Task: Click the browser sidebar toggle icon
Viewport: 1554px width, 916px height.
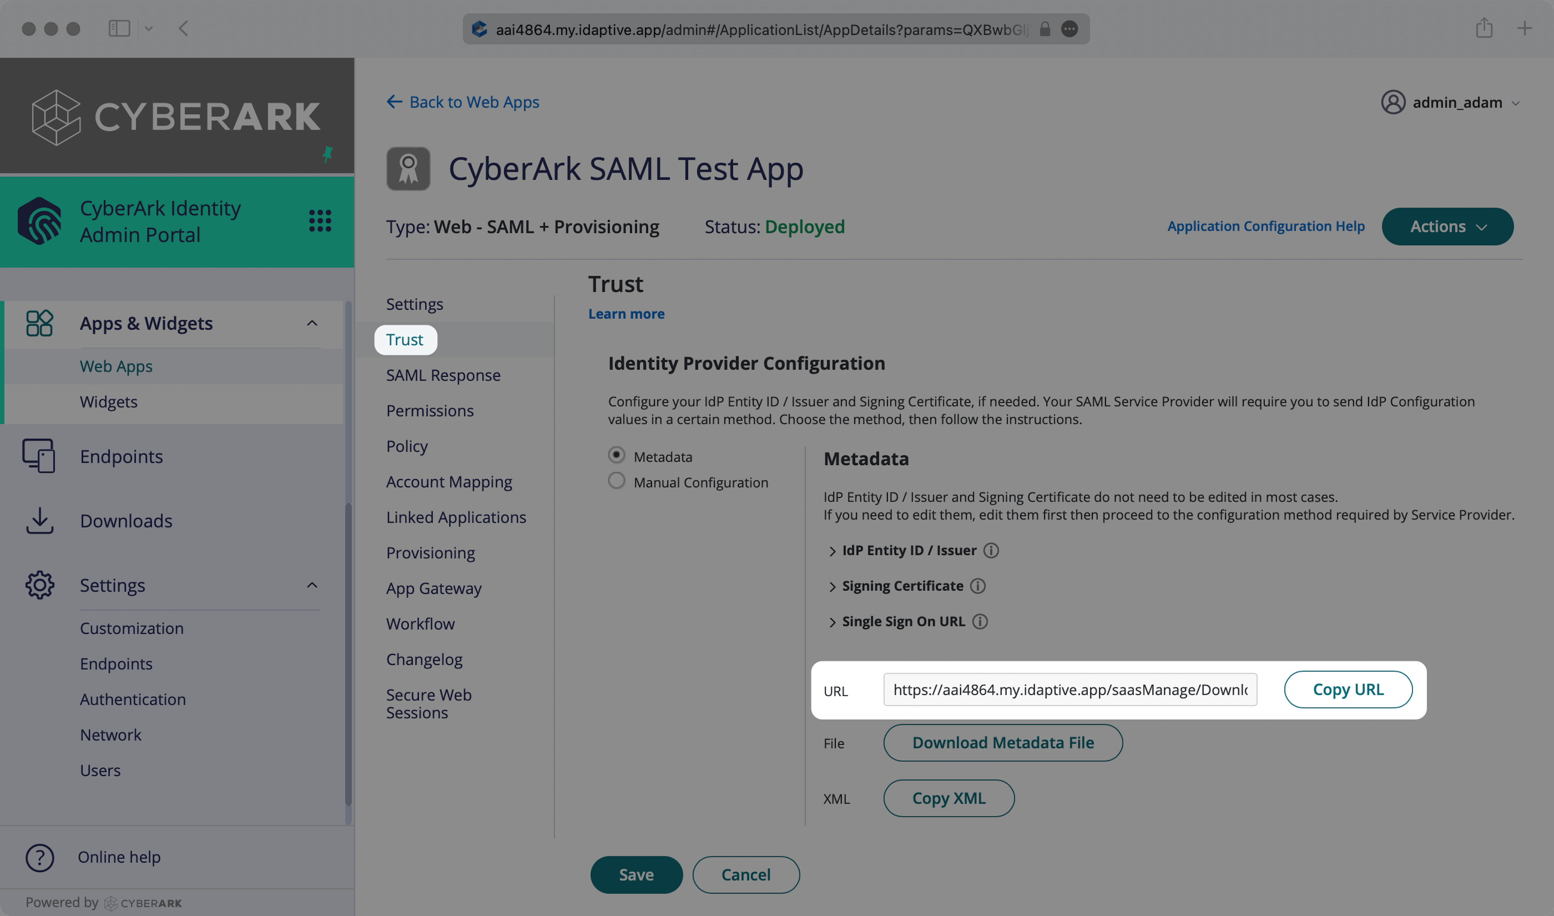Action: pyautogui.click(x=119, y=28)
